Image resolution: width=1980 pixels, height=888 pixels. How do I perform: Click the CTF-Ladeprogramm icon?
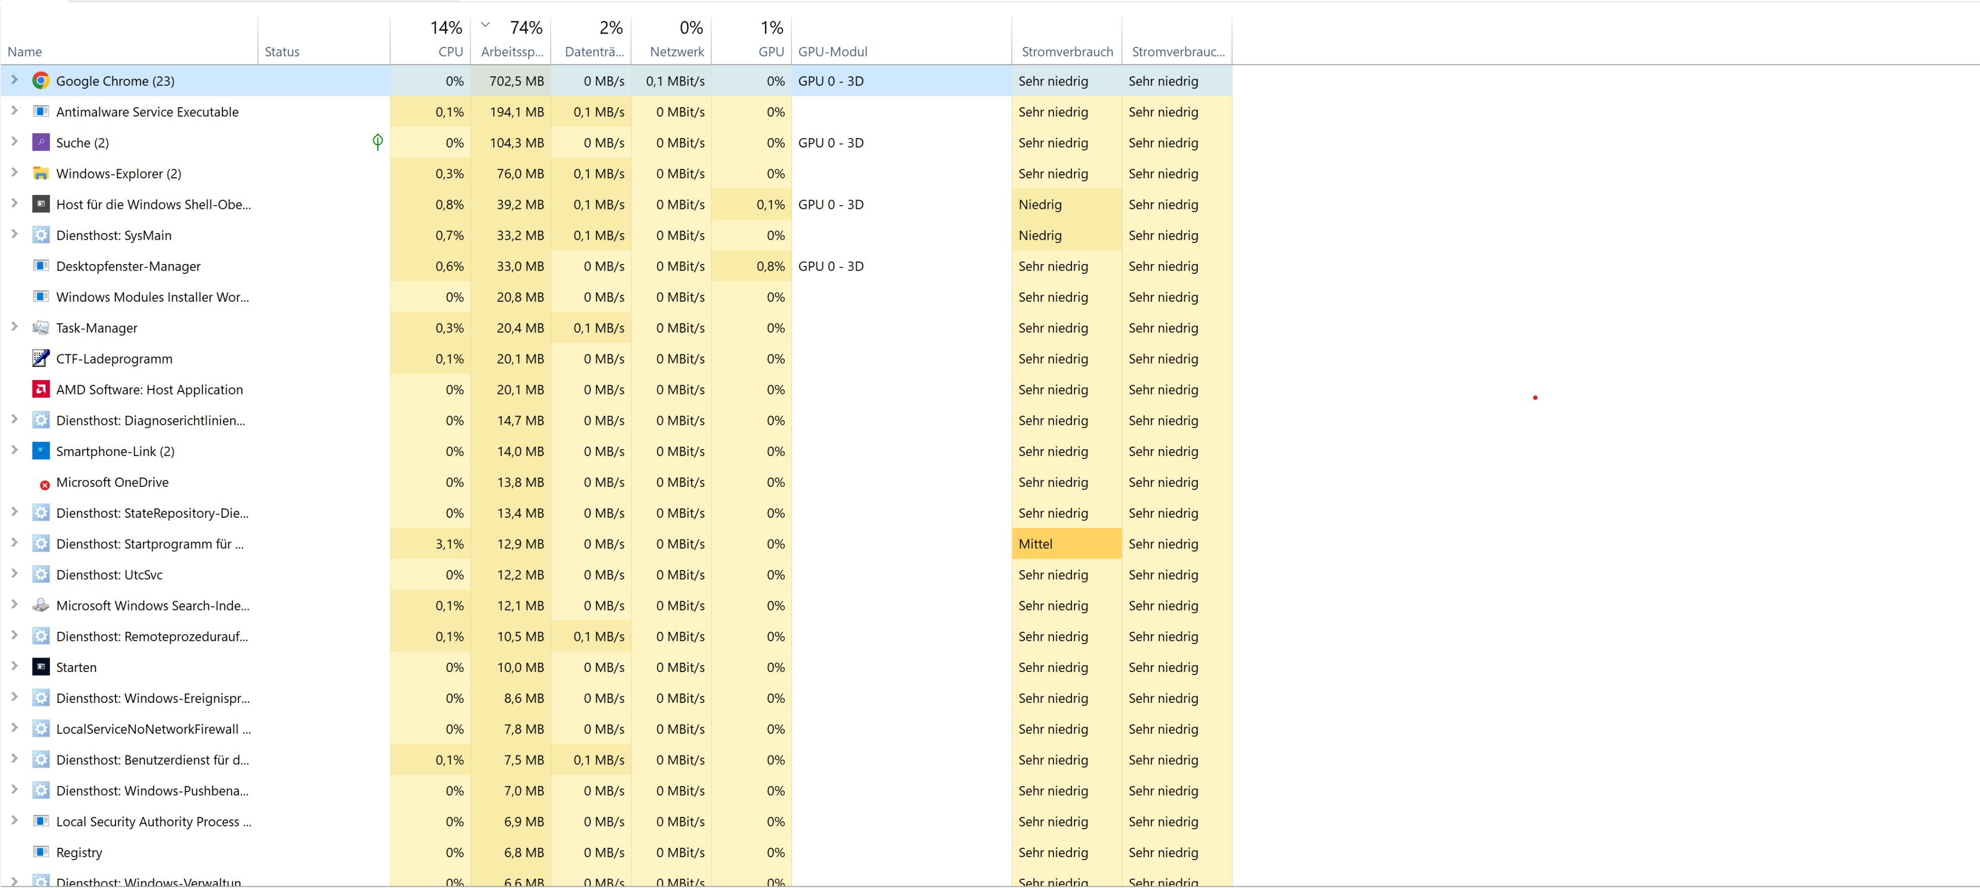click(41, 358)
